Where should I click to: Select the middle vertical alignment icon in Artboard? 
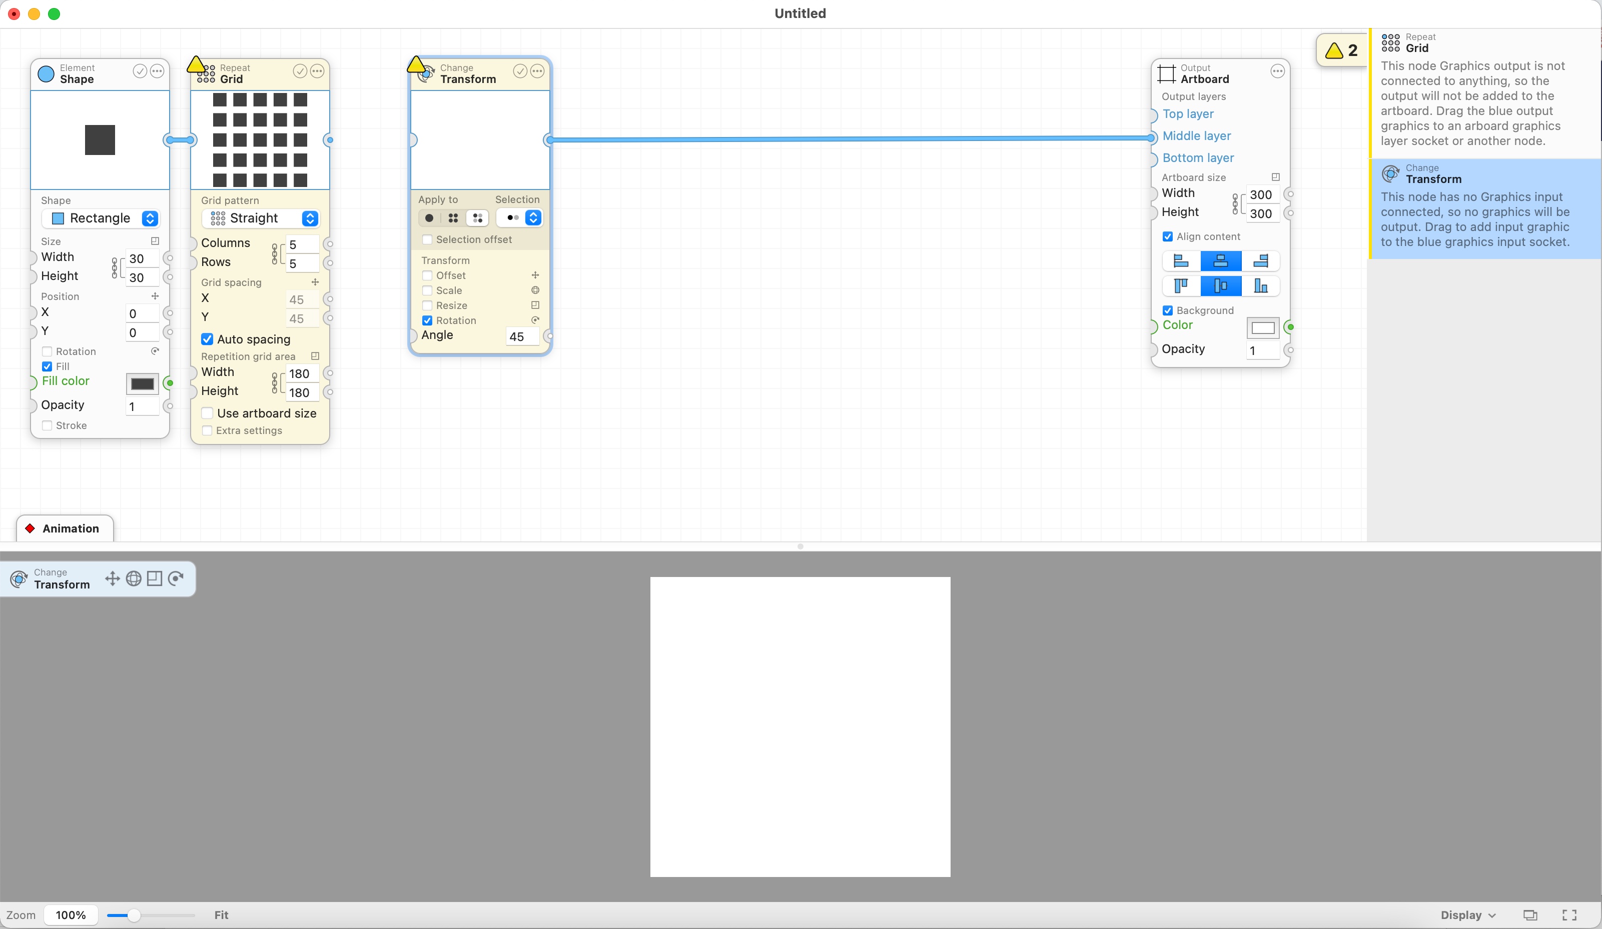coord(1221,285)
